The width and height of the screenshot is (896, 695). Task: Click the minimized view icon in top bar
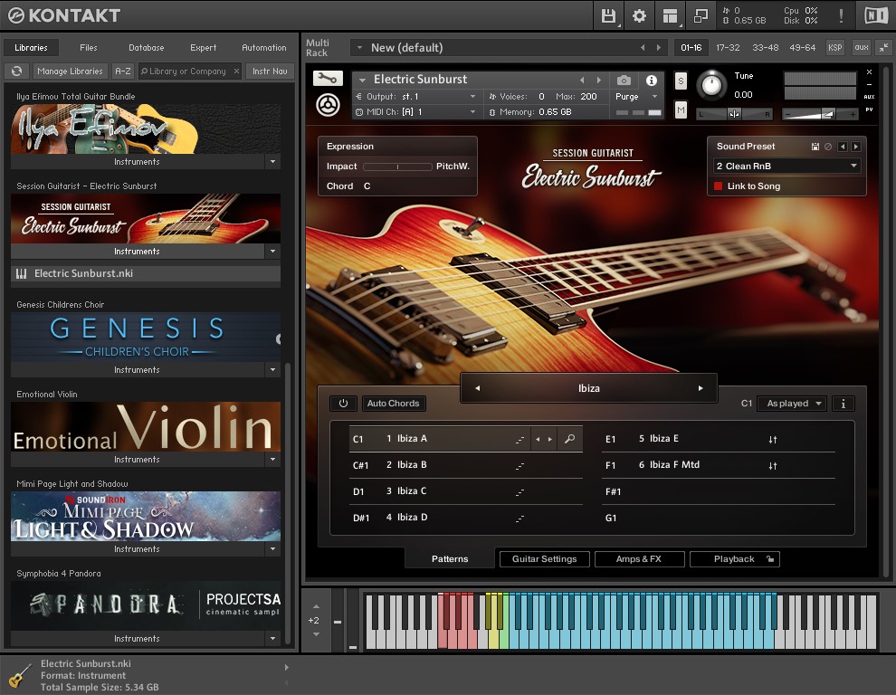click(x=701, y=15)
